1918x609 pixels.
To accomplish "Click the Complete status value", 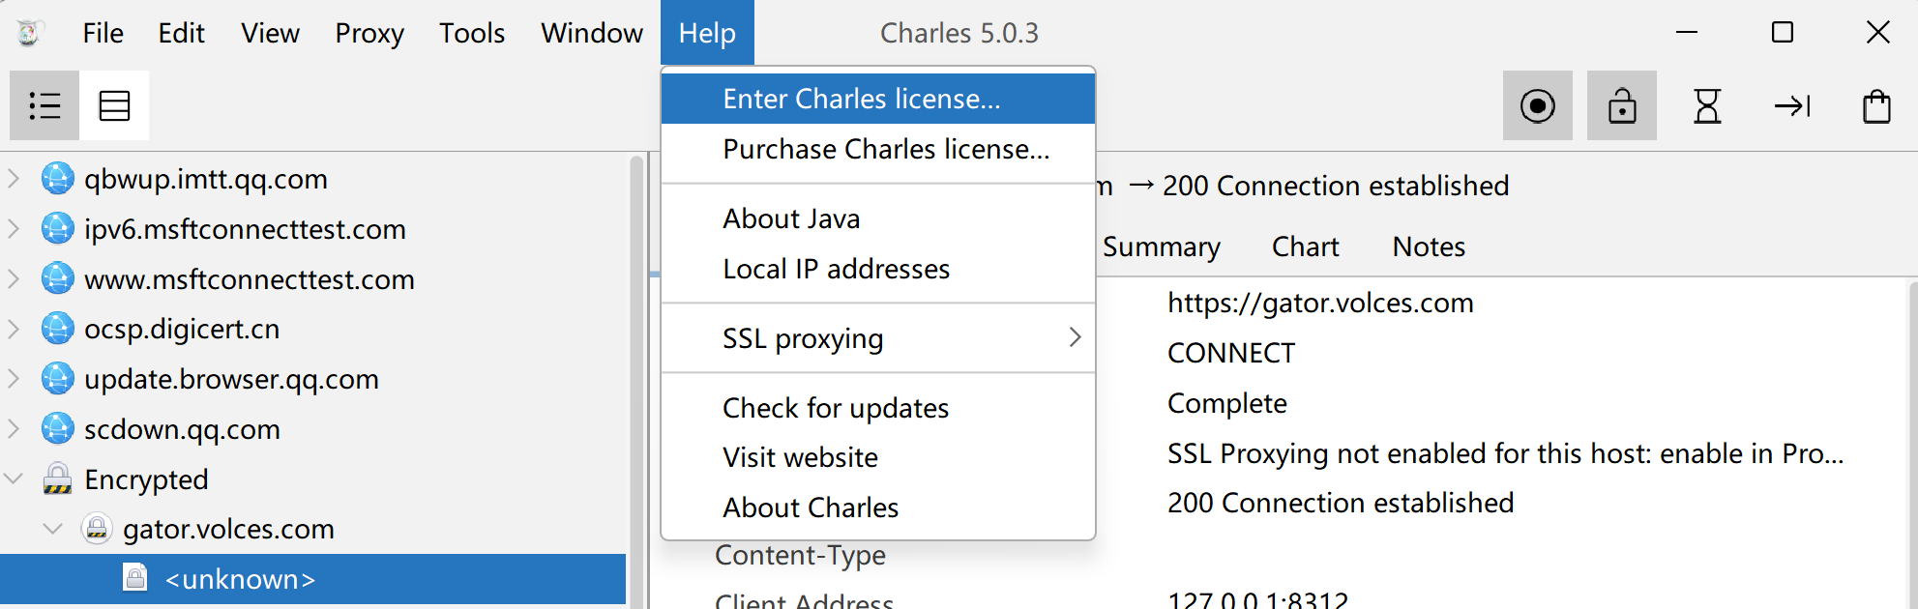I will 1227,403.
